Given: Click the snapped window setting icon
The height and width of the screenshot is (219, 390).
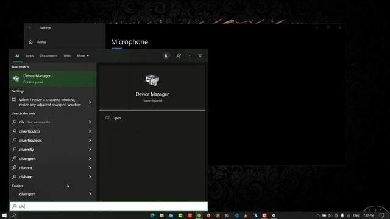Looking at the screenshot, I should click(x=15, y=100).
